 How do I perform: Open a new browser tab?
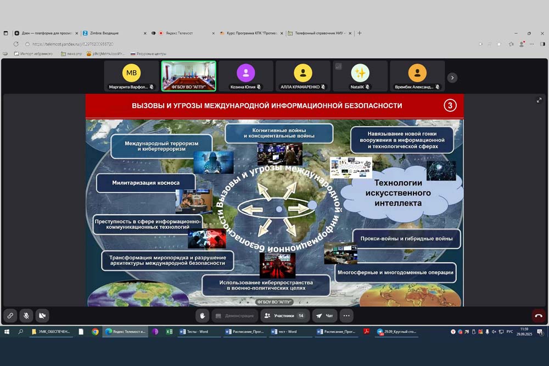[x=360, y=33]
